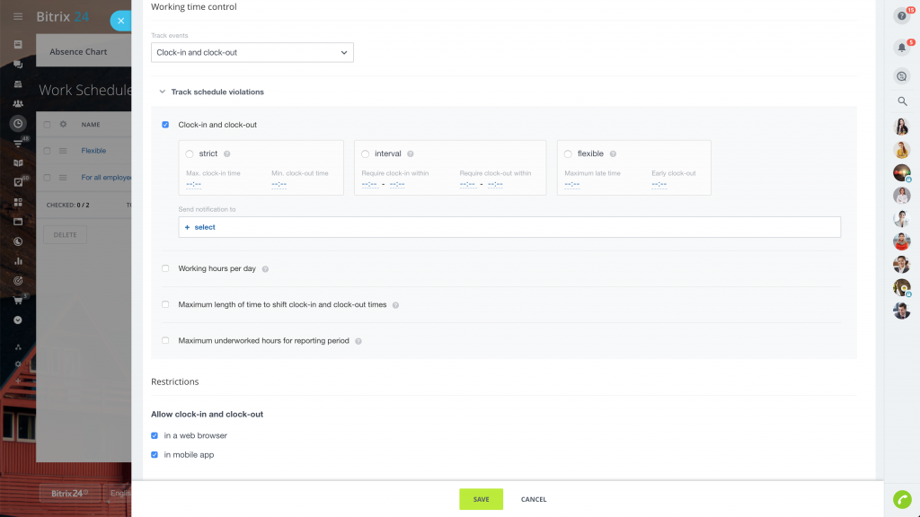Select the 'strict' radio option
Viewport: 920px width, 517px height.
(190, 154)
